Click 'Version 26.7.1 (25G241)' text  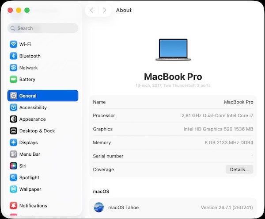227,207
